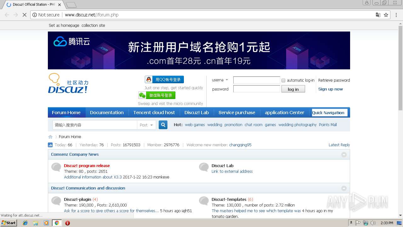The image size is (403, 227).
Task: Select the Forum Home nav tab
Action: (x=66, y=113)
